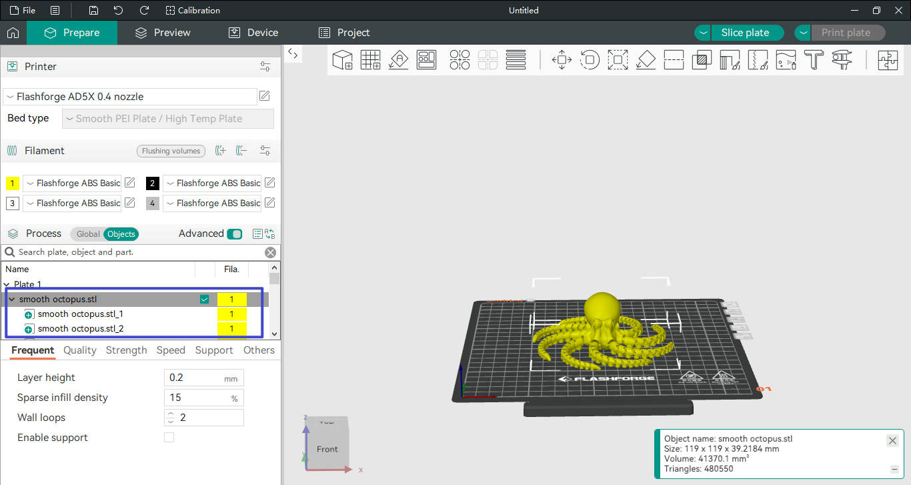Click the Add model cube icon
Screen dimensions: 911x485
343,60
